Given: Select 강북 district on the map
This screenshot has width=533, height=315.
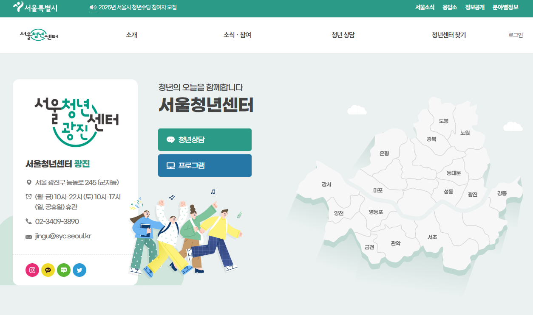Looking at the screenshot, I should pos(431,139).
